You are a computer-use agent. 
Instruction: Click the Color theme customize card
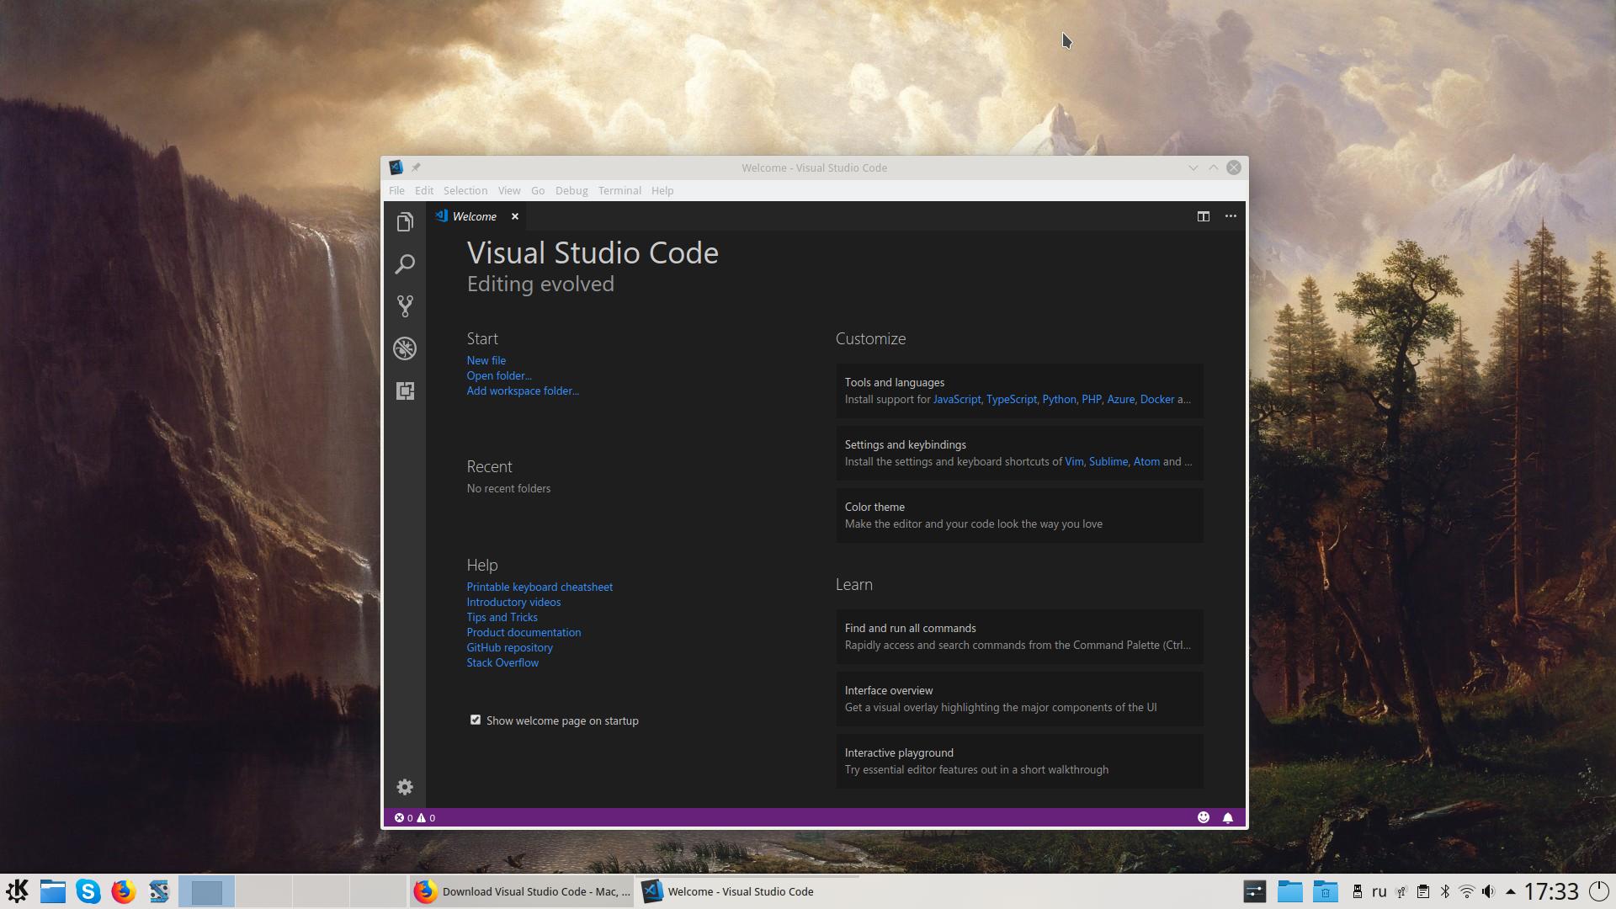point(1019,515)
